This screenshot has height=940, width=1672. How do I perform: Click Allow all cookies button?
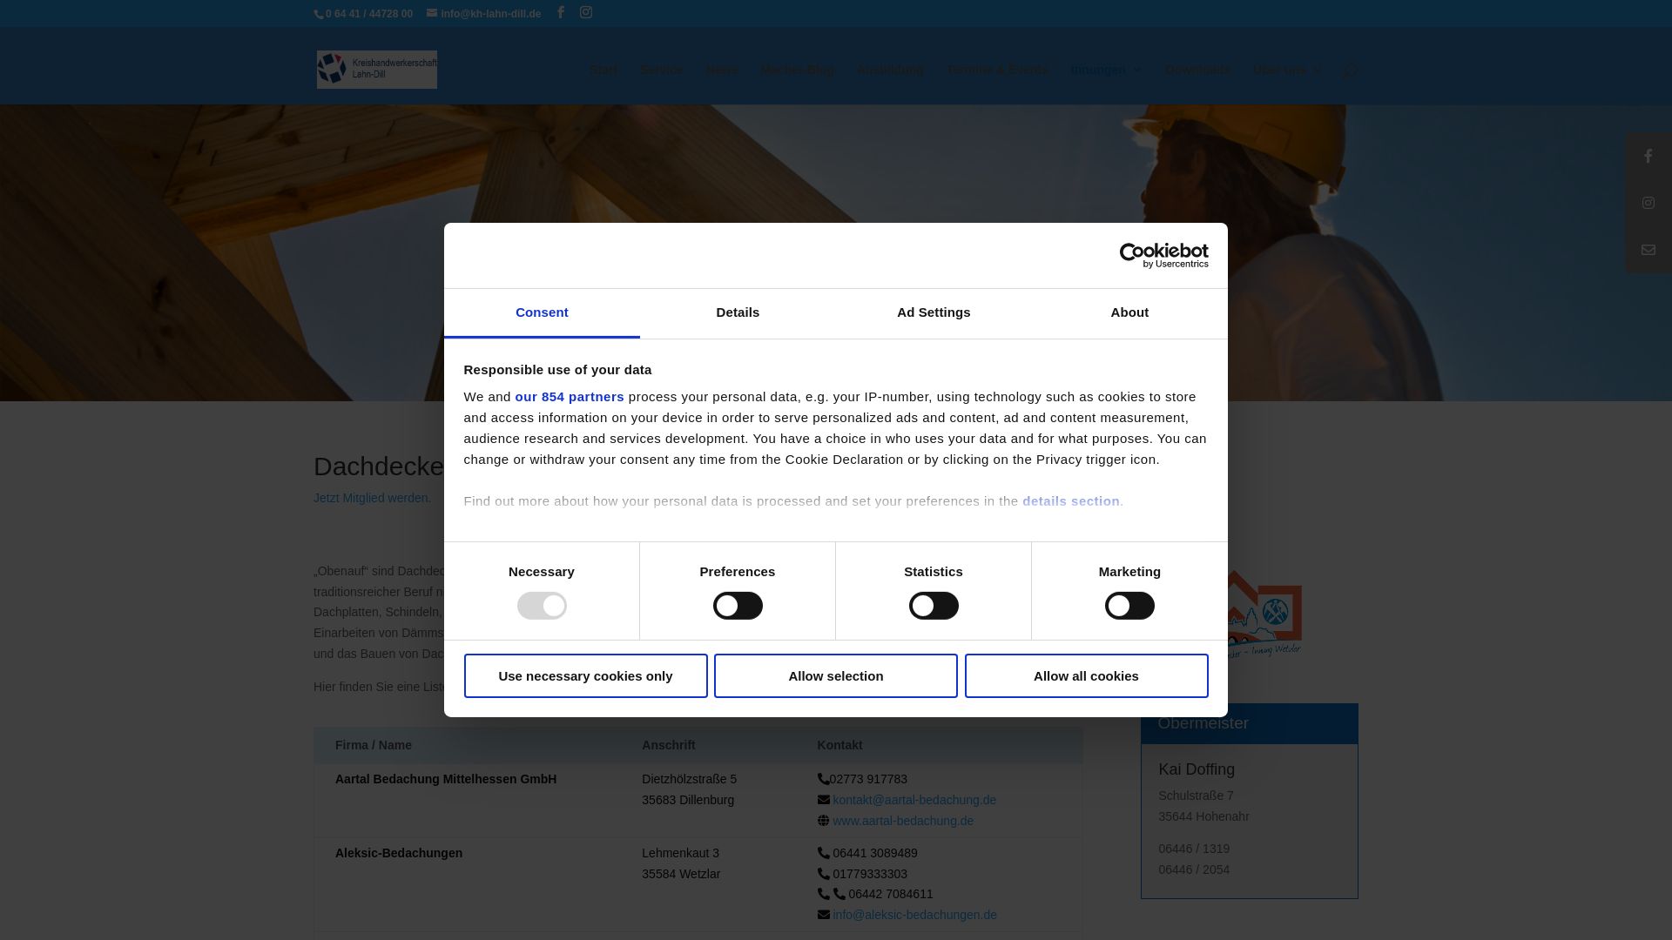click(x=1086, y=675)
